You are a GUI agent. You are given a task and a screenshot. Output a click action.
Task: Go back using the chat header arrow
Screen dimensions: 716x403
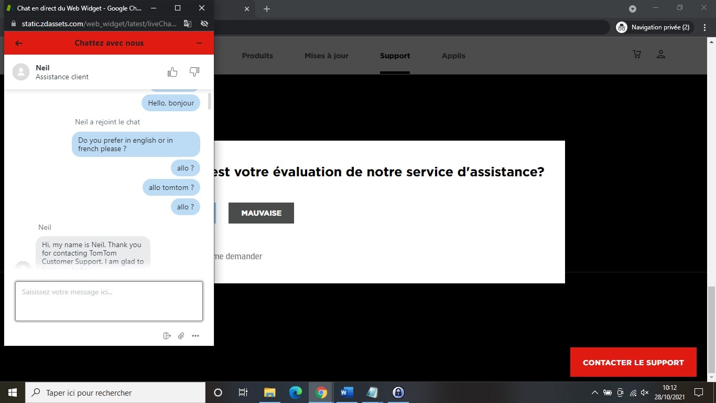pyautogui.click(x=19, y=43)
